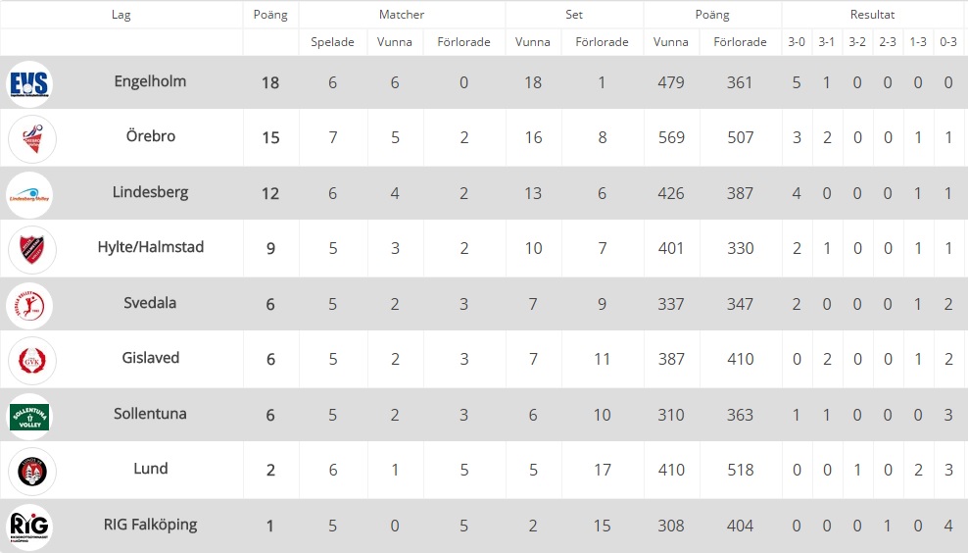This screenshot has width=968, height=553.
Task: Open the Örebro team logo
Action: coord(32,138)
